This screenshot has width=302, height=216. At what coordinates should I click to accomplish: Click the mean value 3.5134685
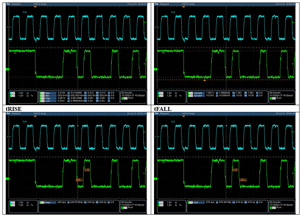pos(76,93)
